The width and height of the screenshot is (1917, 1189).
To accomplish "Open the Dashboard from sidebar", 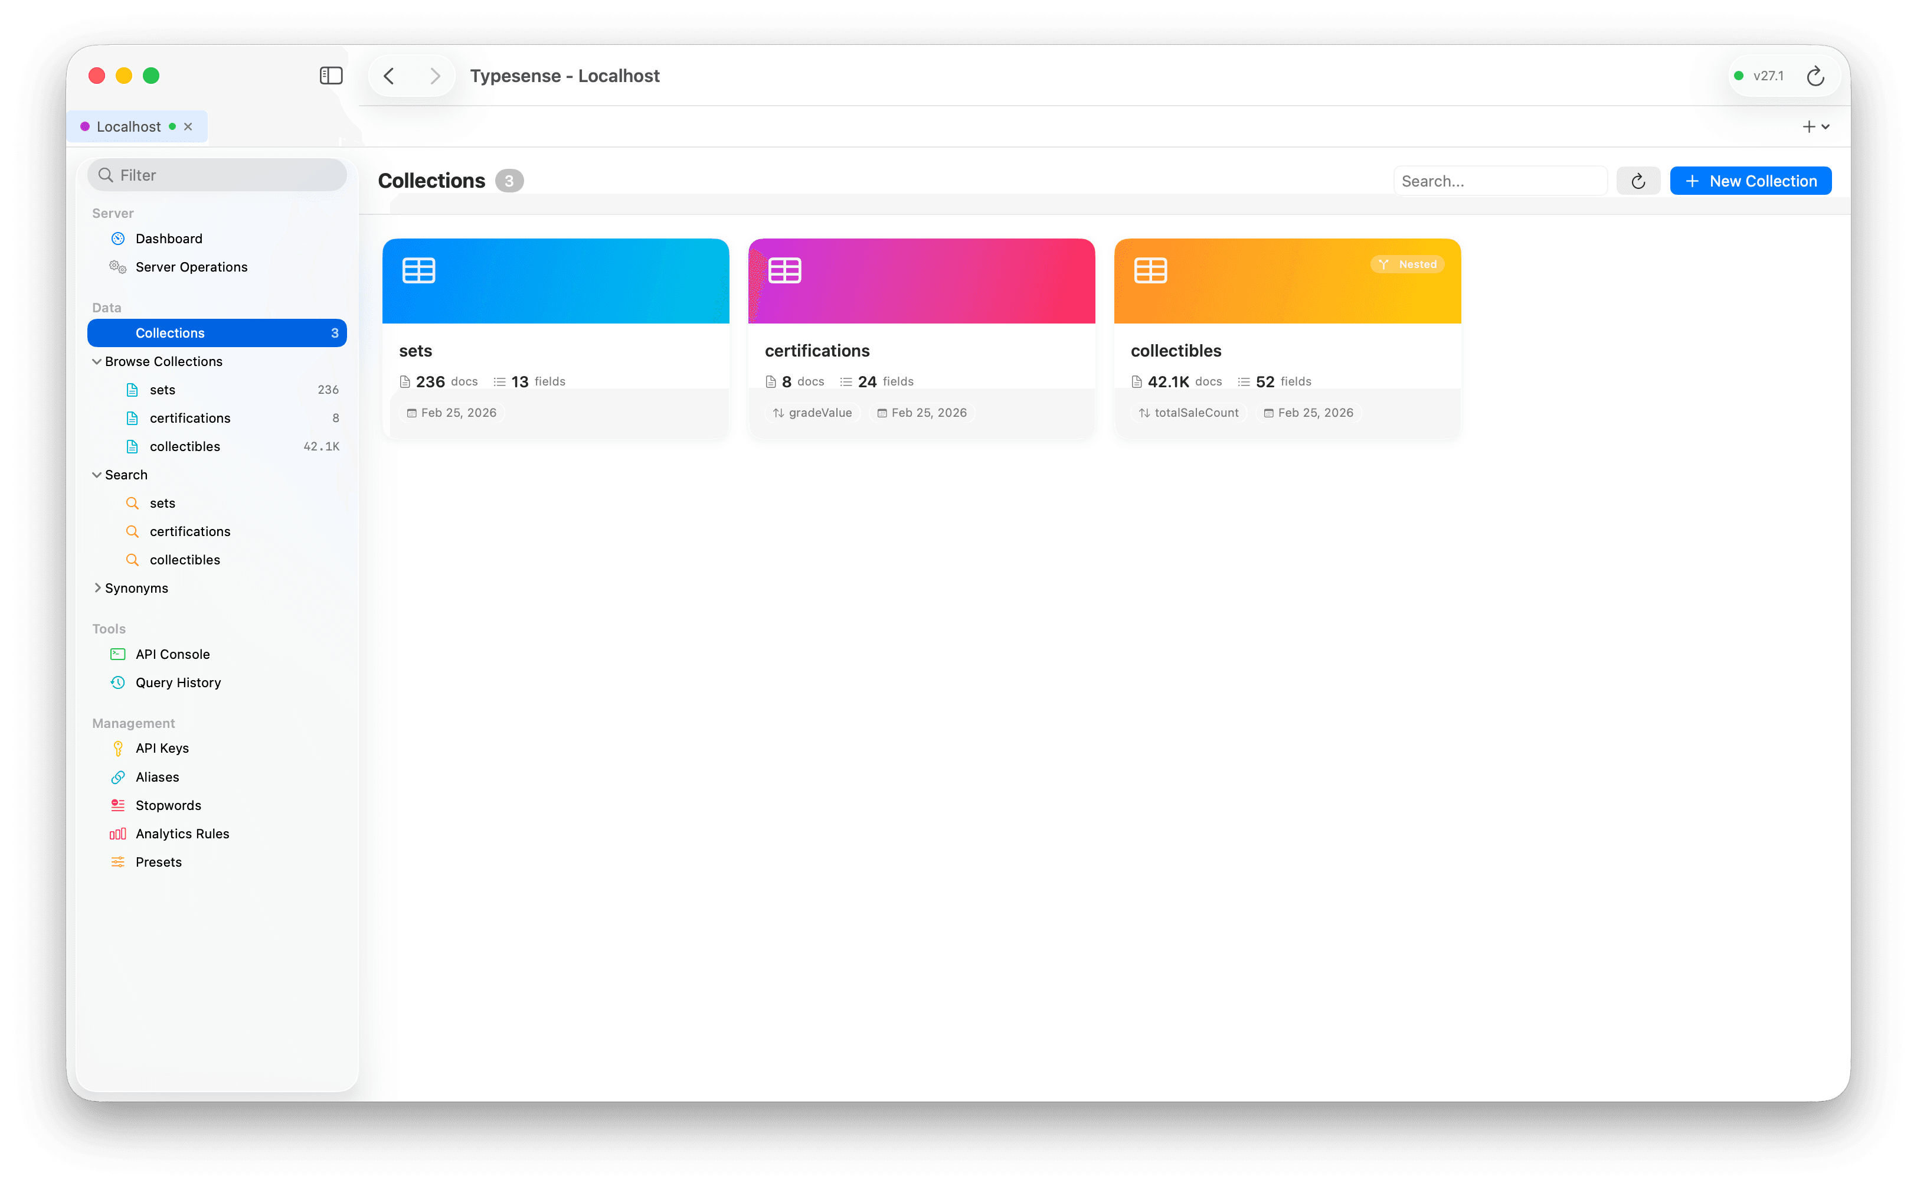I will click(x=168, y=239).
